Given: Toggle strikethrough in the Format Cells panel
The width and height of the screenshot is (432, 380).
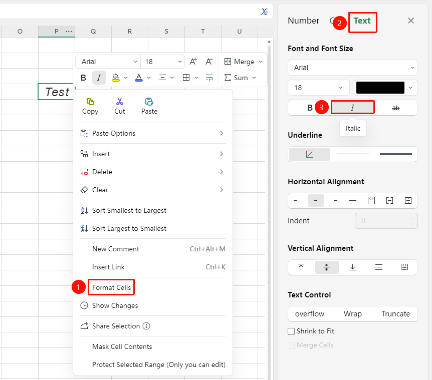Looking at the screenshot, I should (395, 108).
